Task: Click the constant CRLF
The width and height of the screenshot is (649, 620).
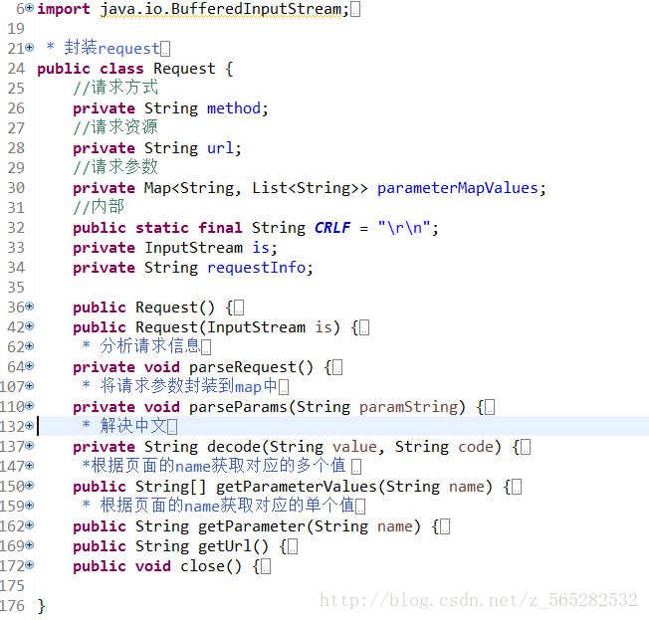Action: pos(332,227)
